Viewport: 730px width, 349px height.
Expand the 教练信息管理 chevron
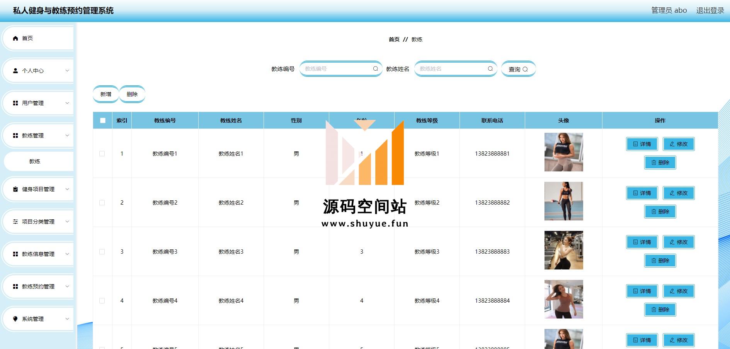67,254
